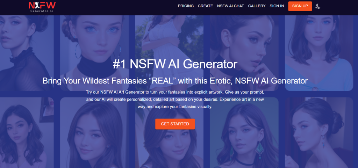The width and height of the screenshot is (358, 168).
Task: Click the Get Started button
Action: pos(175,124)
